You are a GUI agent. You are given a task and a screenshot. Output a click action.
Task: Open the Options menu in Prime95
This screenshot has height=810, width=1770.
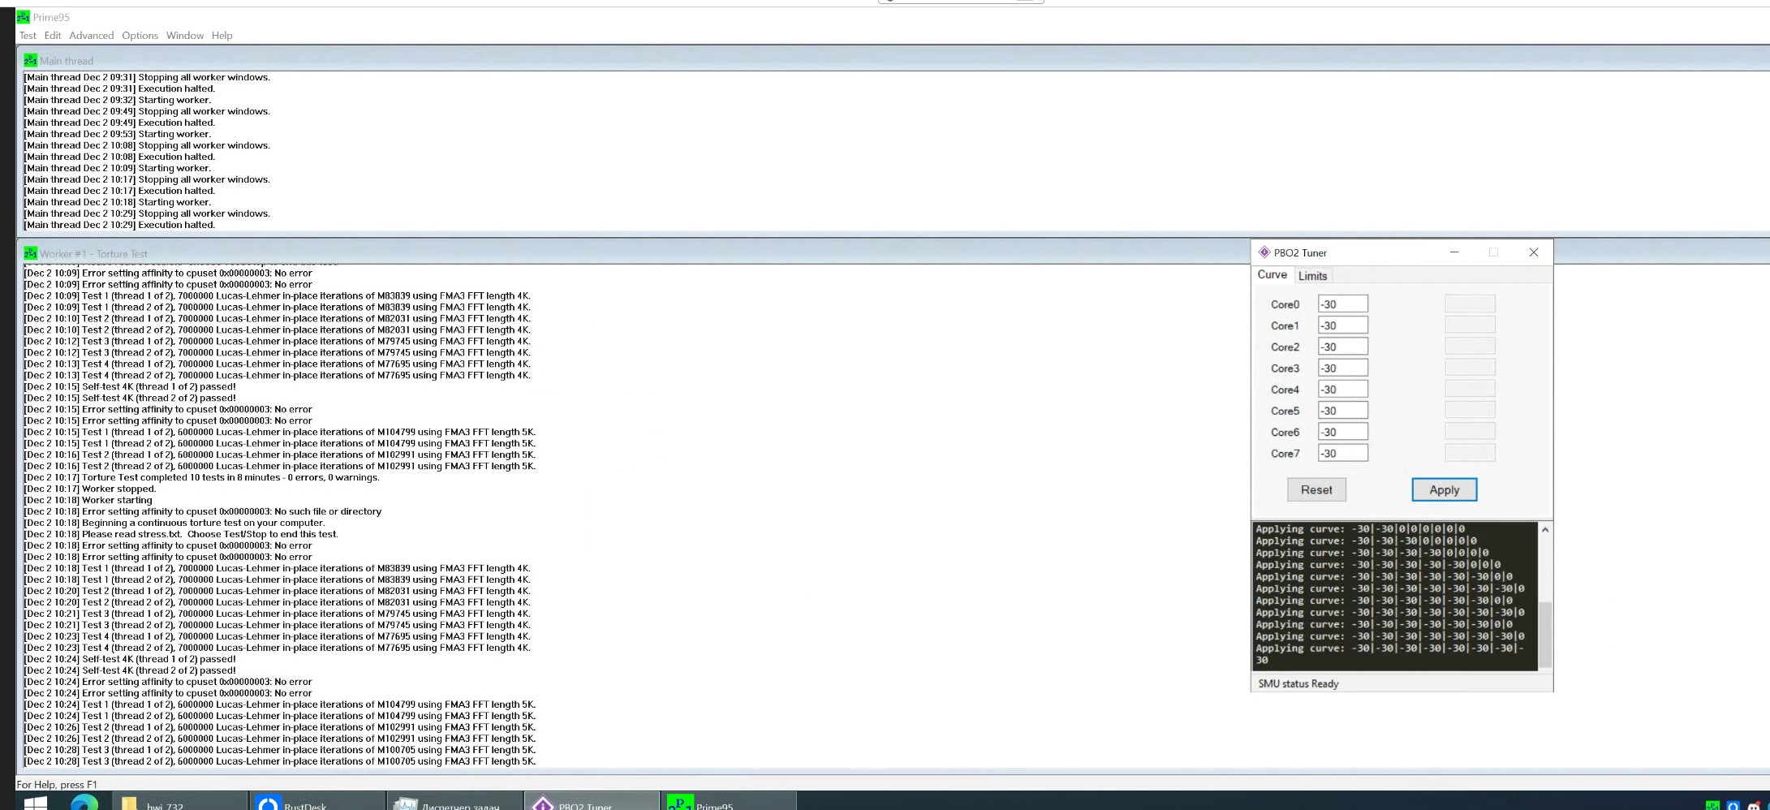[140, 36]
